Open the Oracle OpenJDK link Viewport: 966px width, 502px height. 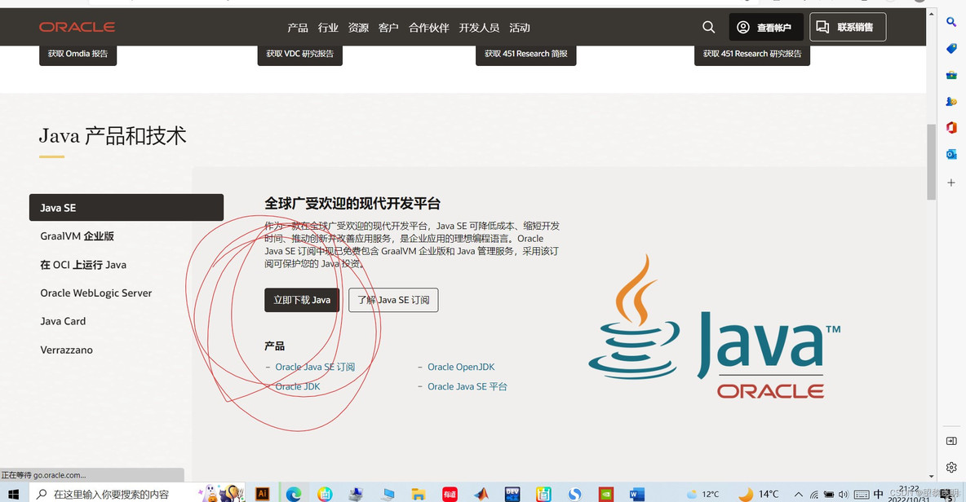[461, 367]
